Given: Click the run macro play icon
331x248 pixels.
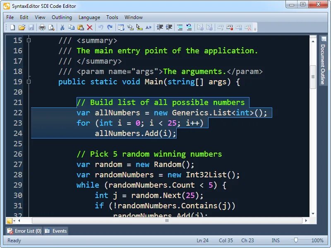Looking at the screenshot, I should (221, 27).
